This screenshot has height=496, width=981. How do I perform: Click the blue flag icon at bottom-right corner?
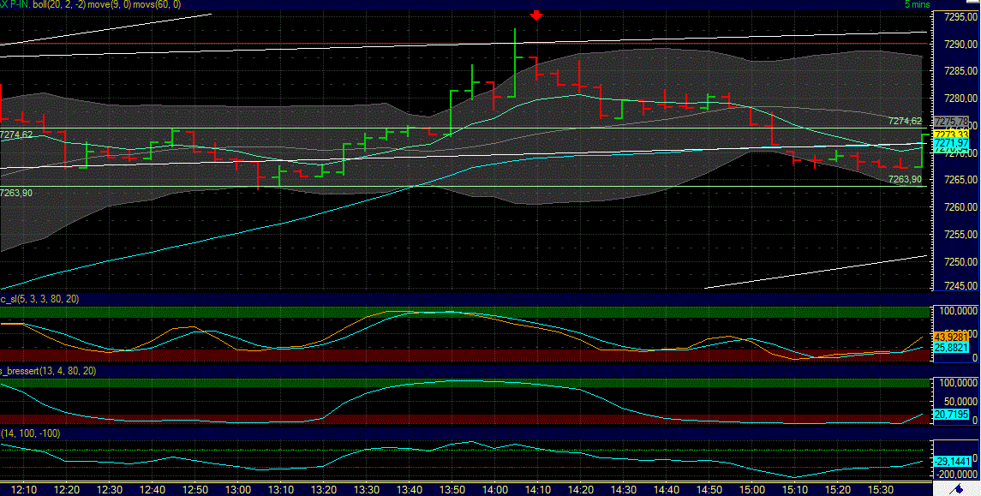click(958, 488)
